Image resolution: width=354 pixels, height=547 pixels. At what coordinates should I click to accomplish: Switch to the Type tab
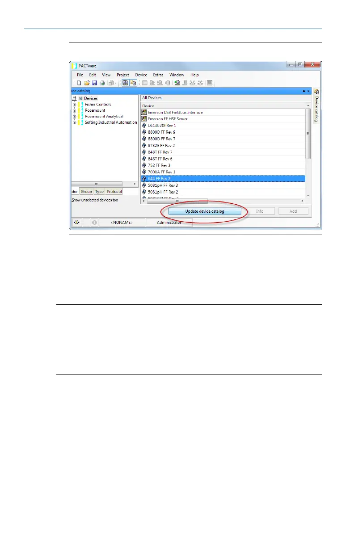99,192
